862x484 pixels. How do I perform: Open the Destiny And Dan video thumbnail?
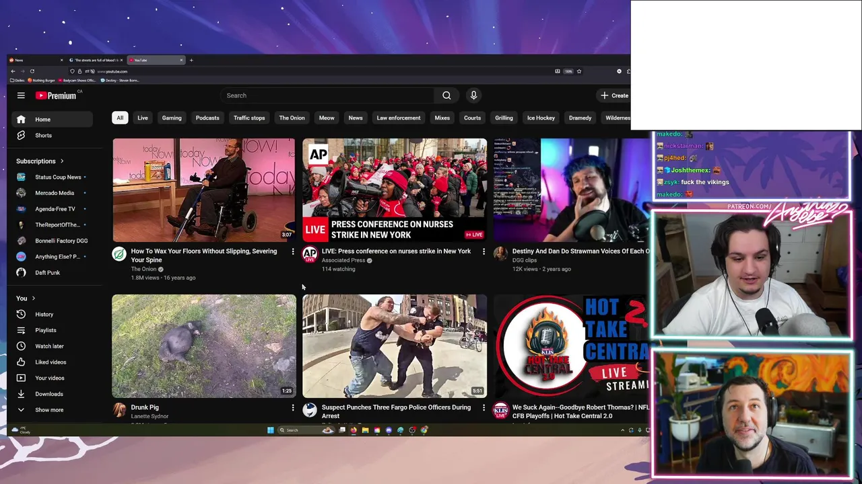572,190
